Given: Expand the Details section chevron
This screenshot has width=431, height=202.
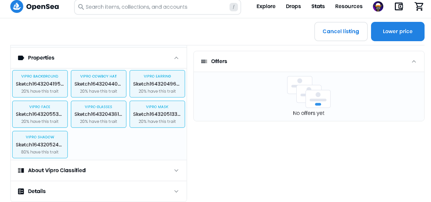Looking at the screenshot, I should click(176, 191).
